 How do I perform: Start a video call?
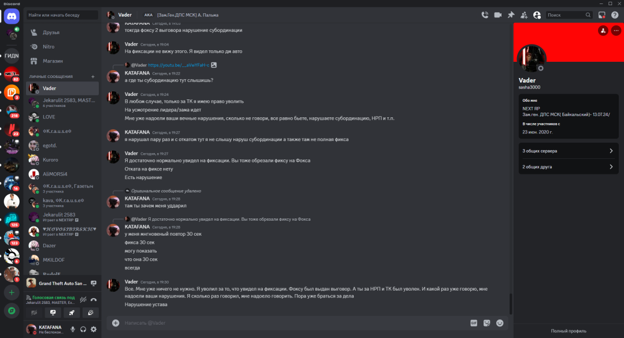click(x=497, y=15)
